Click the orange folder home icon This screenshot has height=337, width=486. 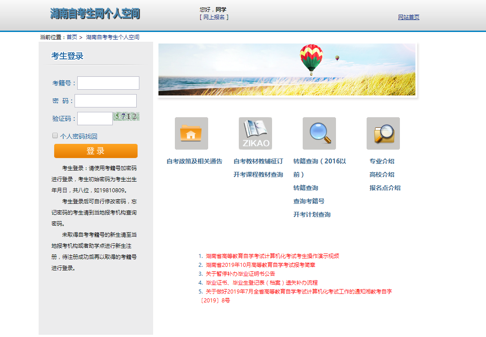click(x=191, y=133)
